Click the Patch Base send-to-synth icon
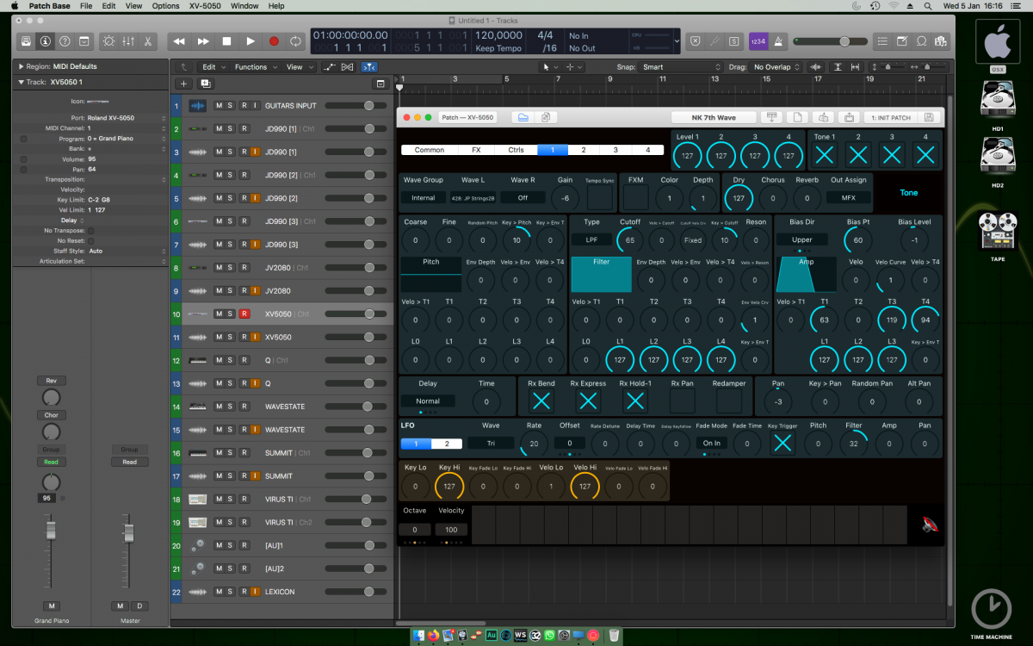Image resolution: width=1033 pixels, height=646 pixels. click(x=770, y=117)
